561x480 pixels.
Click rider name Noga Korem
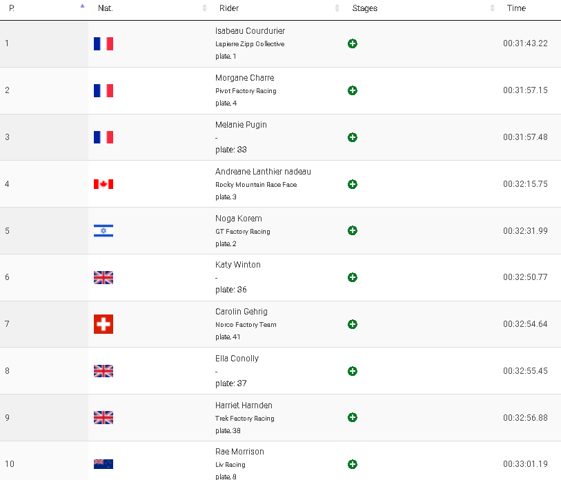pyautogui.click(x=239, y=219)
